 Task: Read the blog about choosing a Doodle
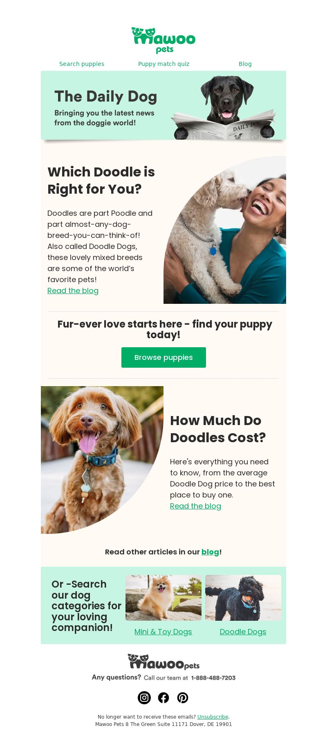click(x=73, y=291)
